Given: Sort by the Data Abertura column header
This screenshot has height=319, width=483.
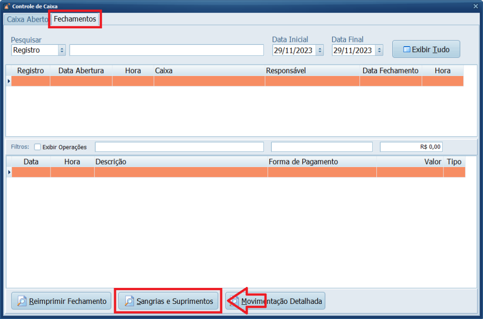Looking at the screenshot, I should [x=81, y=71].
